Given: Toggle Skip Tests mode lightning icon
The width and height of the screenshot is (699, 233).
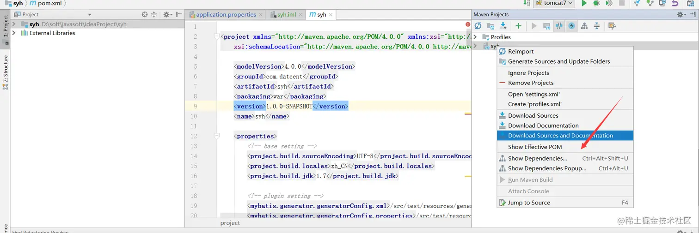Looking at the screenshot, I should pyautogui.click(x=572, y=26).
